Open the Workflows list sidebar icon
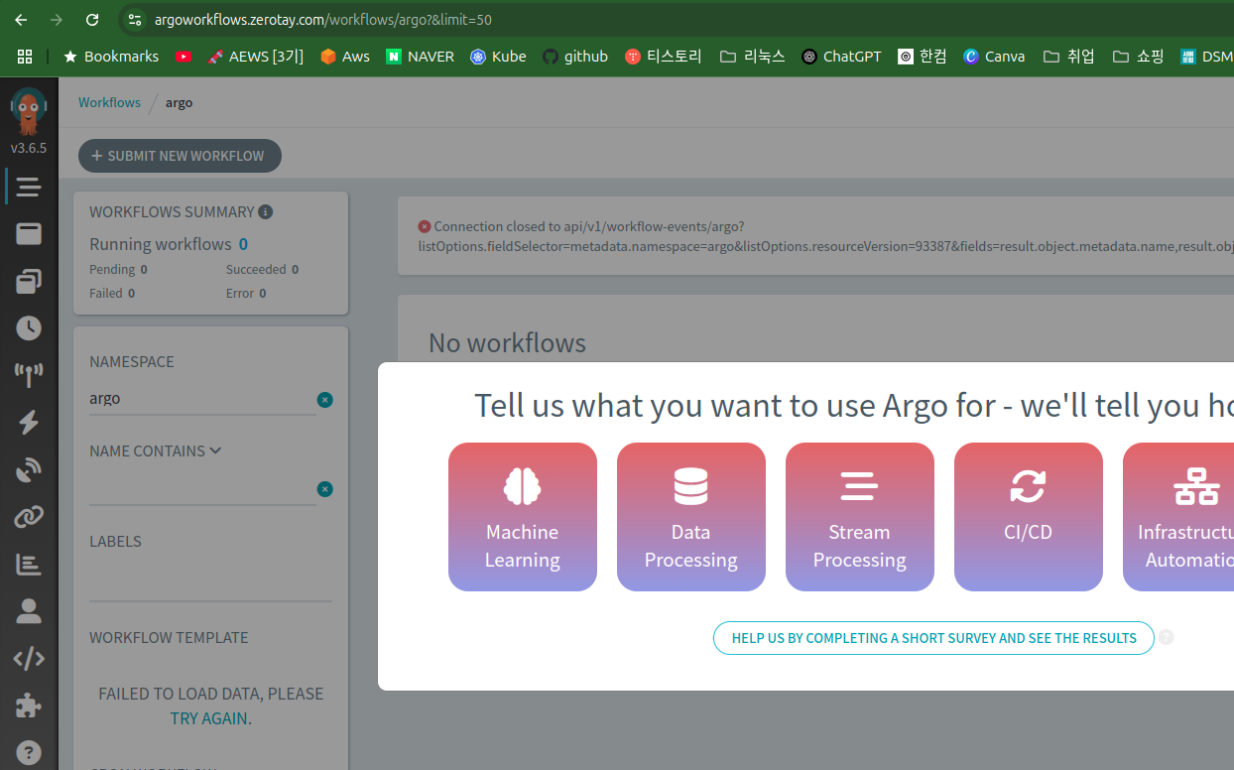The width and height of the screenshot is (1234, 770). [x=29, y=187]
